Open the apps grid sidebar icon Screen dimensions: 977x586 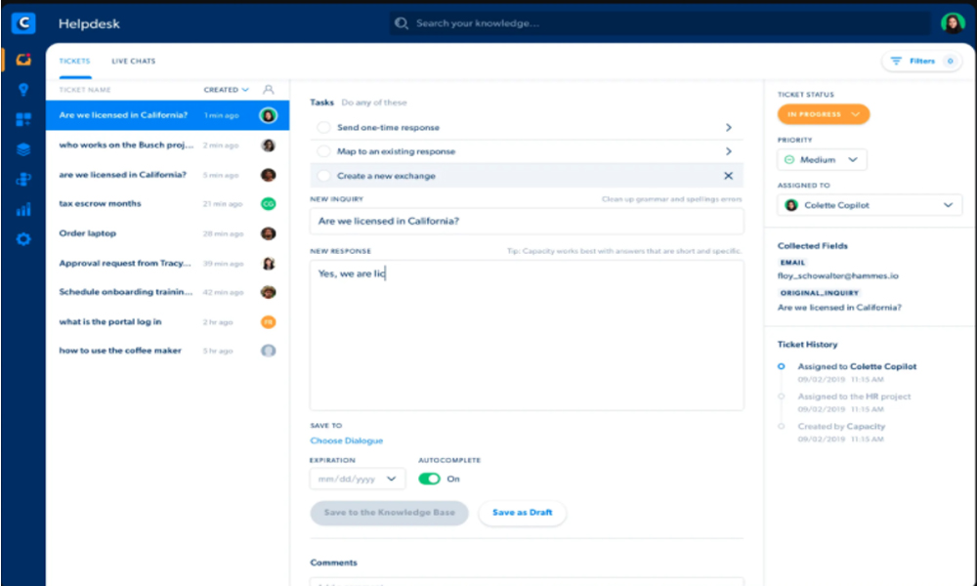(x=23, y=119)
